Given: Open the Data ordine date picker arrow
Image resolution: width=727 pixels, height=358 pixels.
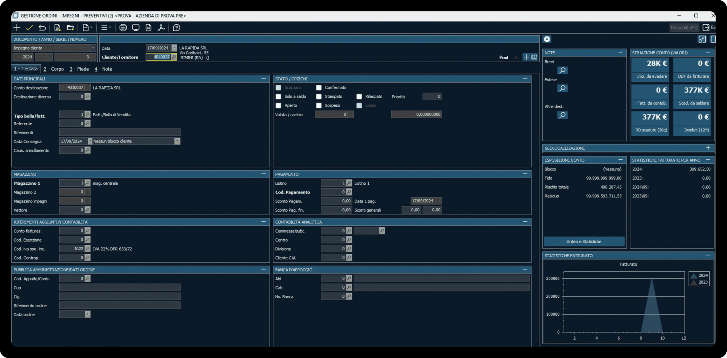Looking at the screenshot, I should tap(88, 314).
